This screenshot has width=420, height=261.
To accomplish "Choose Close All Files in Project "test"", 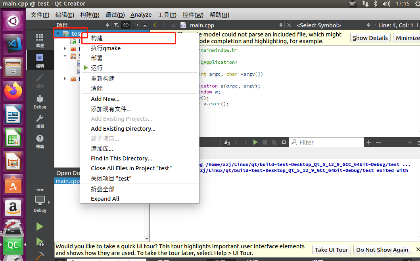I will 139,168.
